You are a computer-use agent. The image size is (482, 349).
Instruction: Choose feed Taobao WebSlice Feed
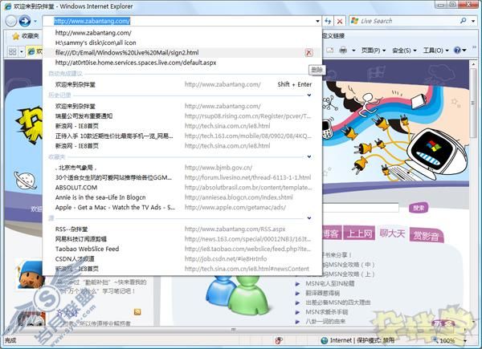182,249
